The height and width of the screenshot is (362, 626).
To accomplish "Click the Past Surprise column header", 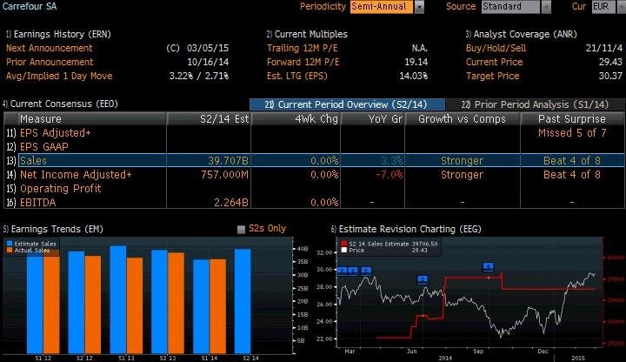I will click(572, 119).
